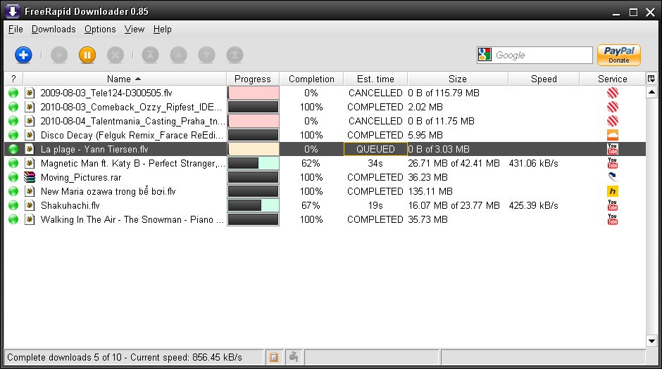
Task: Click the 62% completion cell
Action: (x=311, y=163)
